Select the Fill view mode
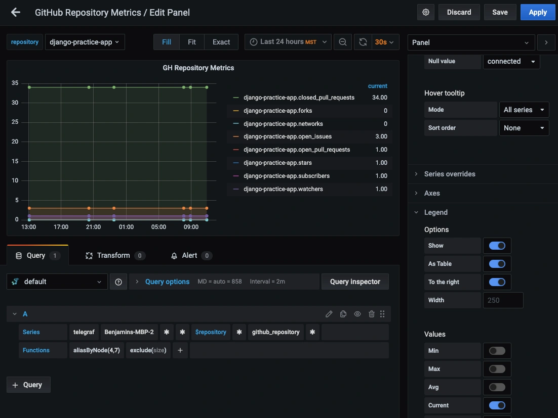The width and height of the screenshot is (558, 418). tap(167, 42)
